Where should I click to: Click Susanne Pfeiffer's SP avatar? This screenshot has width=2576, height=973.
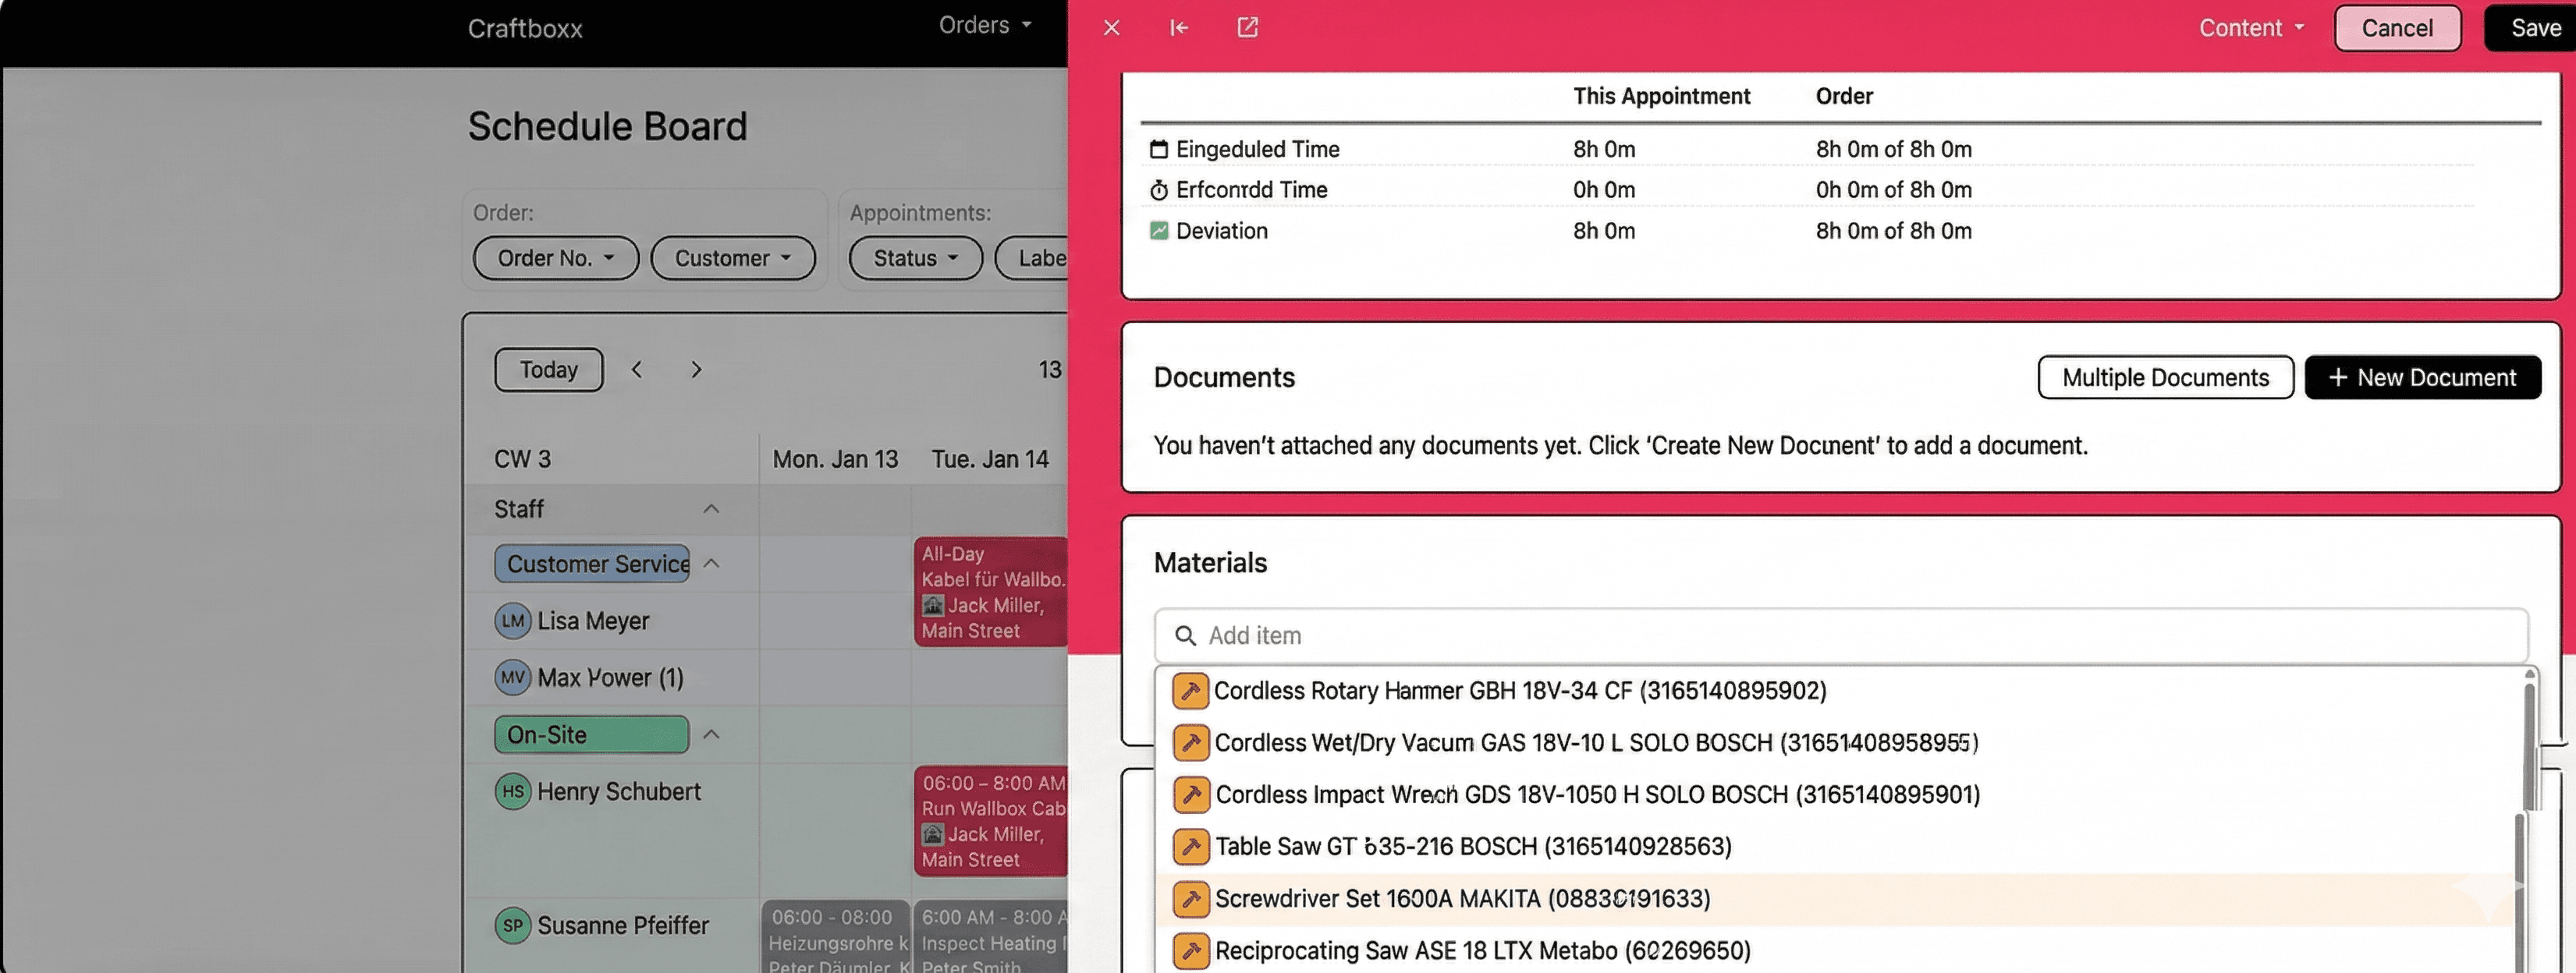(x=512, y=926)
